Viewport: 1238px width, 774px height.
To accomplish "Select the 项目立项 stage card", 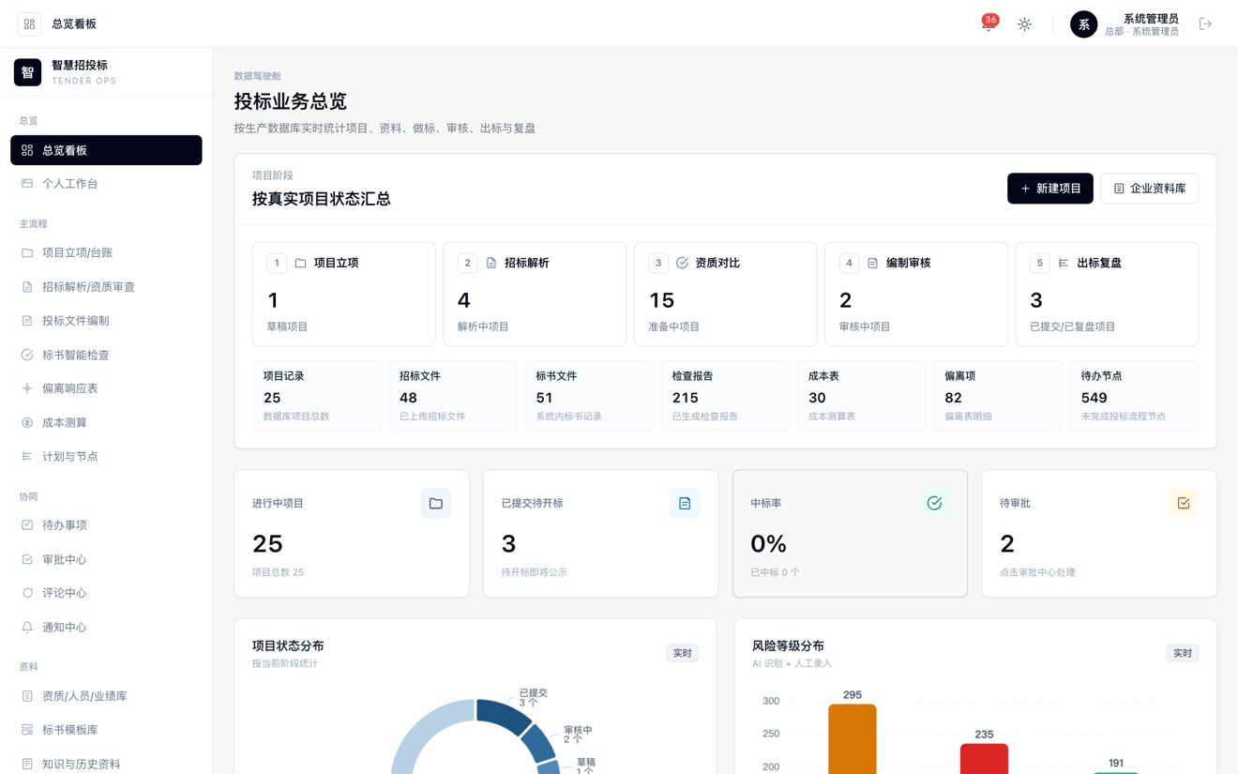I will pos(343,294).
